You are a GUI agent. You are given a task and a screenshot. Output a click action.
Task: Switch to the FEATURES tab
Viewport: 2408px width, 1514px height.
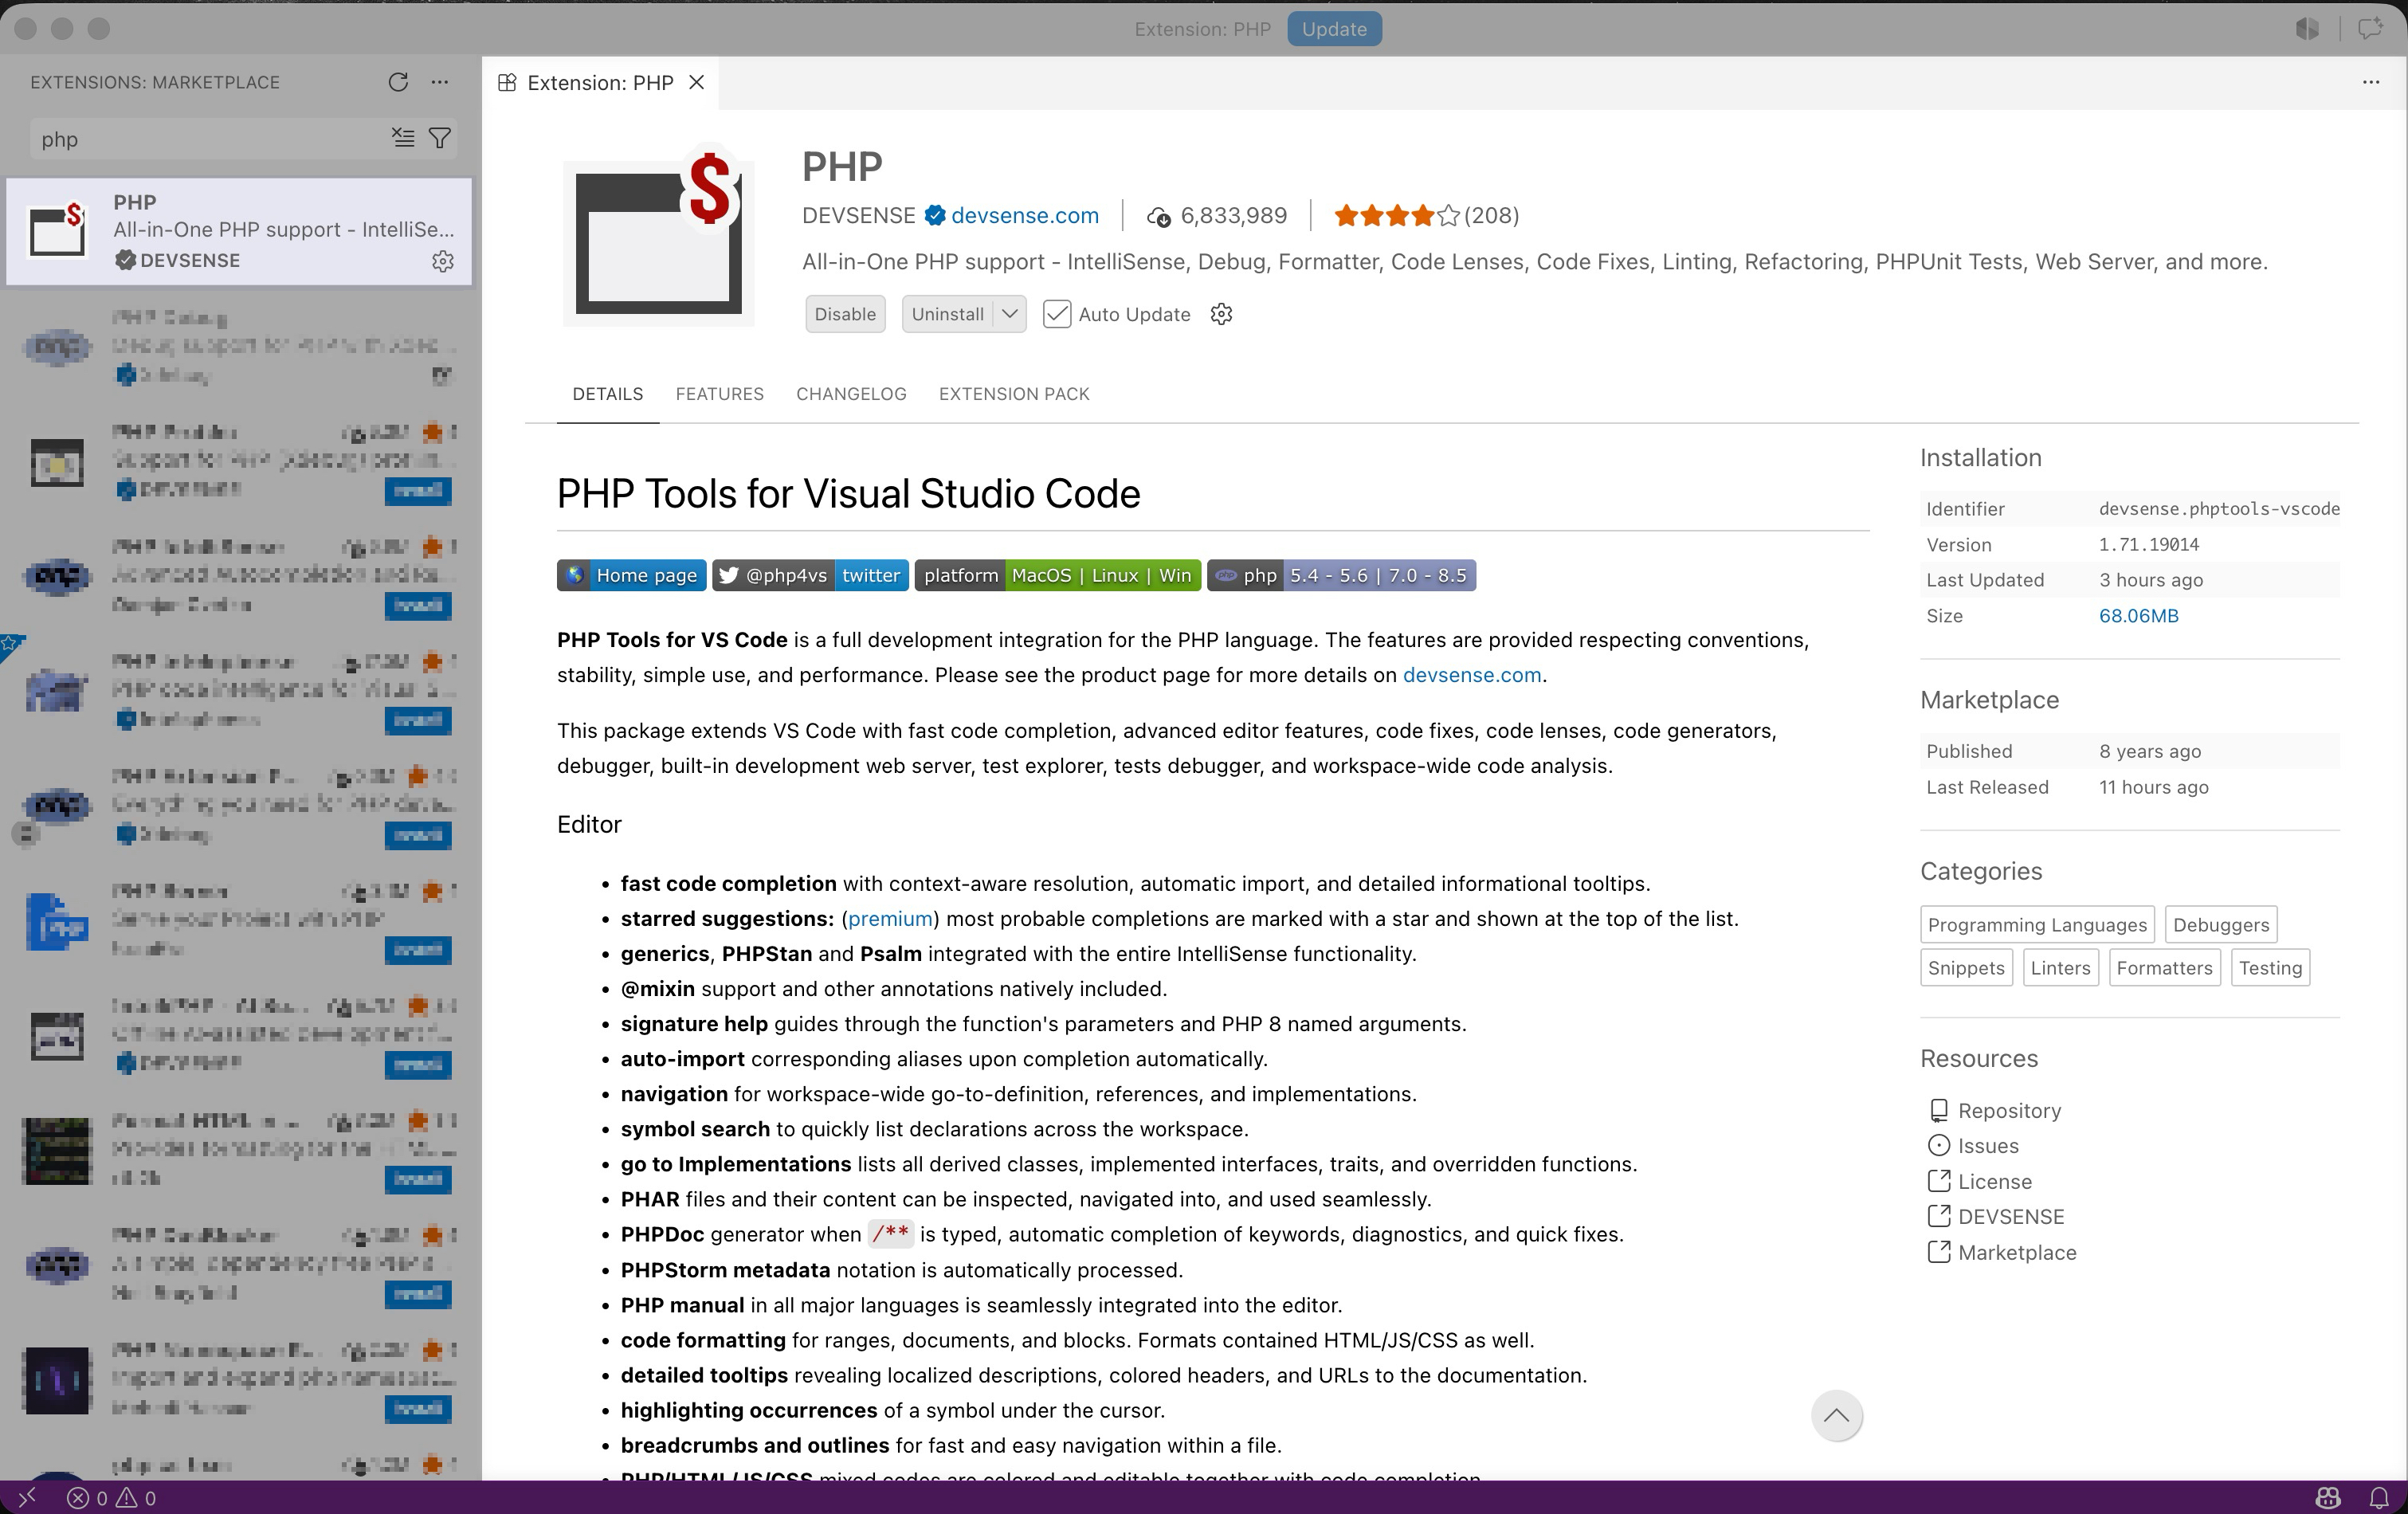tap(720, 394)
